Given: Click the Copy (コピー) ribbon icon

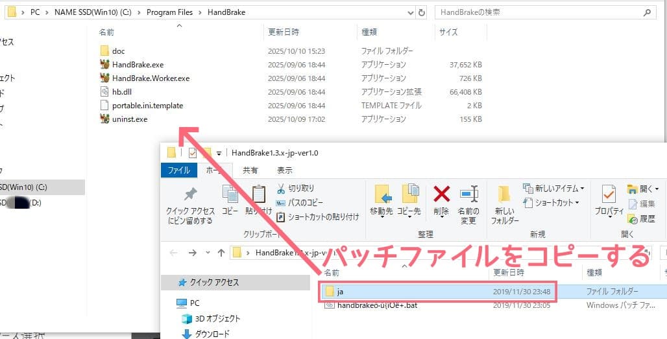Looking at the screenshot, I should (230, 194).
